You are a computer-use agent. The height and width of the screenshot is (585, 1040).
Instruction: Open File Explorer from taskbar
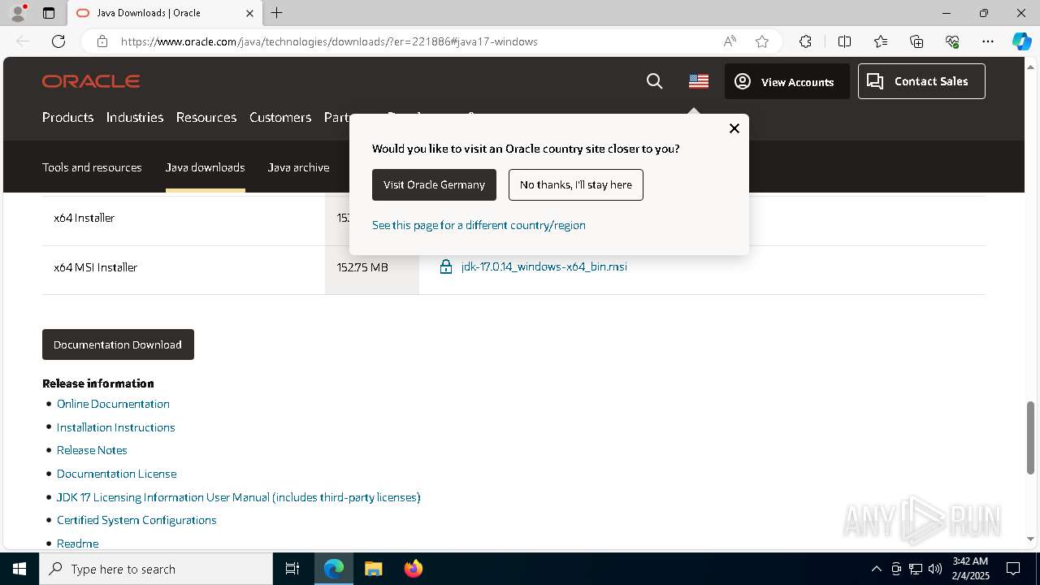(x=373, y=569)
